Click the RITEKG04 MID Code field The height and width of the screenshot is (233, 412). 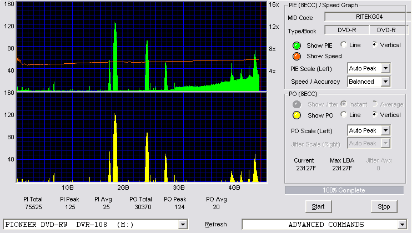pos(368,17)
